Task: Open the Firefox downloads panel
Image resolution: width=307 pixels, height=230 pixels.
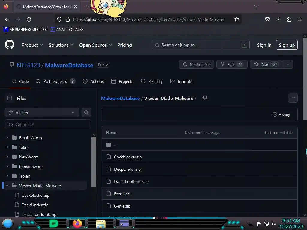Action: [278, 19]
